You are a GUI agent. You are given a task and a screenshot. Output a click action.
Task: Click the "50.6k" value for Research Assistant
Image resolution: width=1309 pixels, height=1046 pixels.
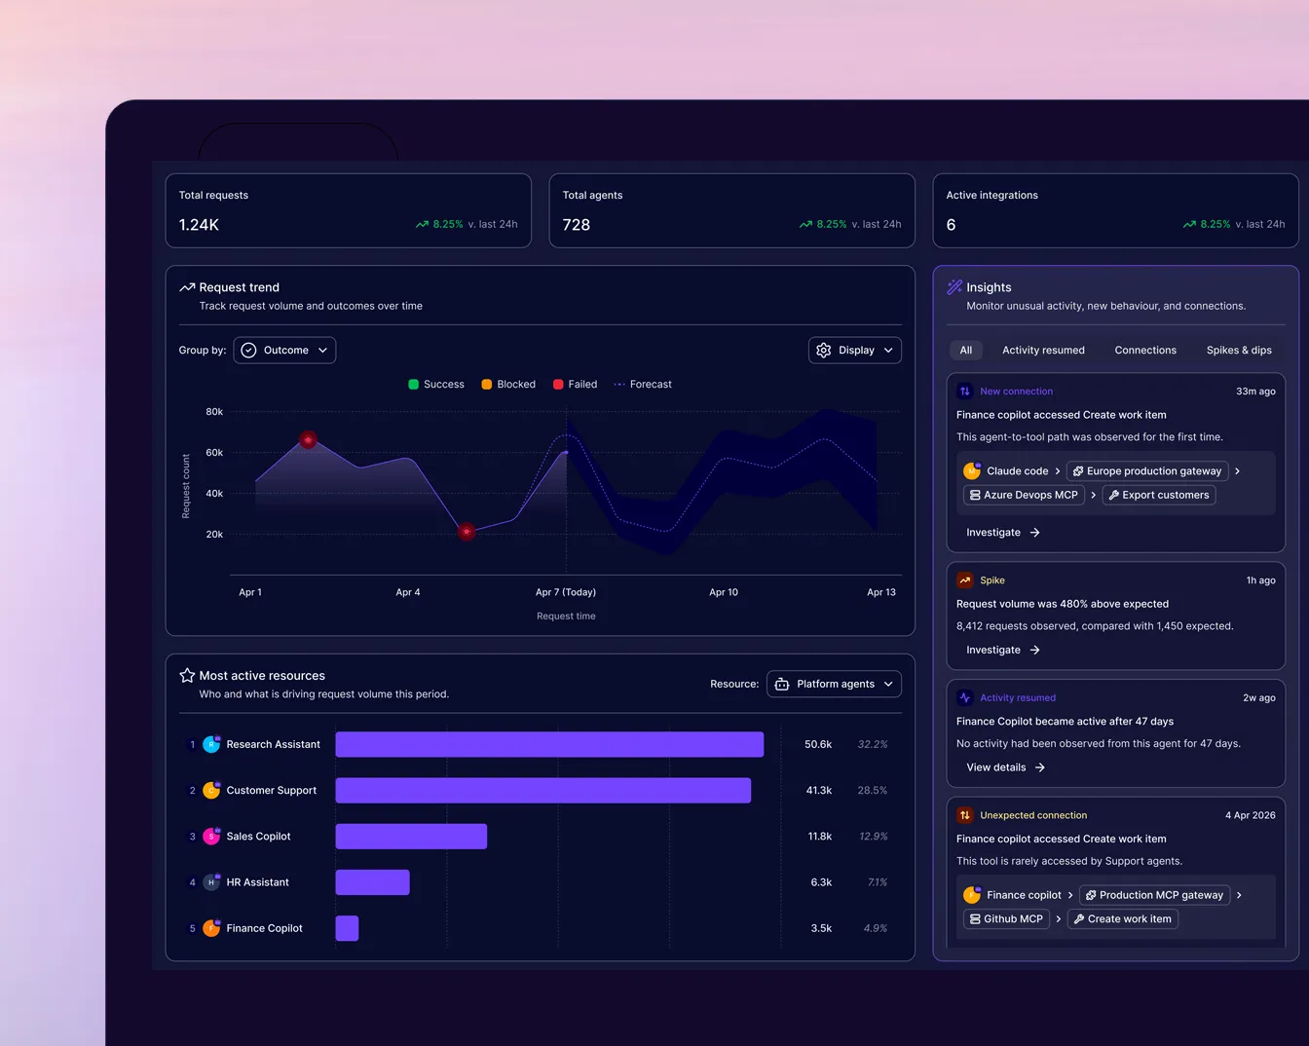818,744
